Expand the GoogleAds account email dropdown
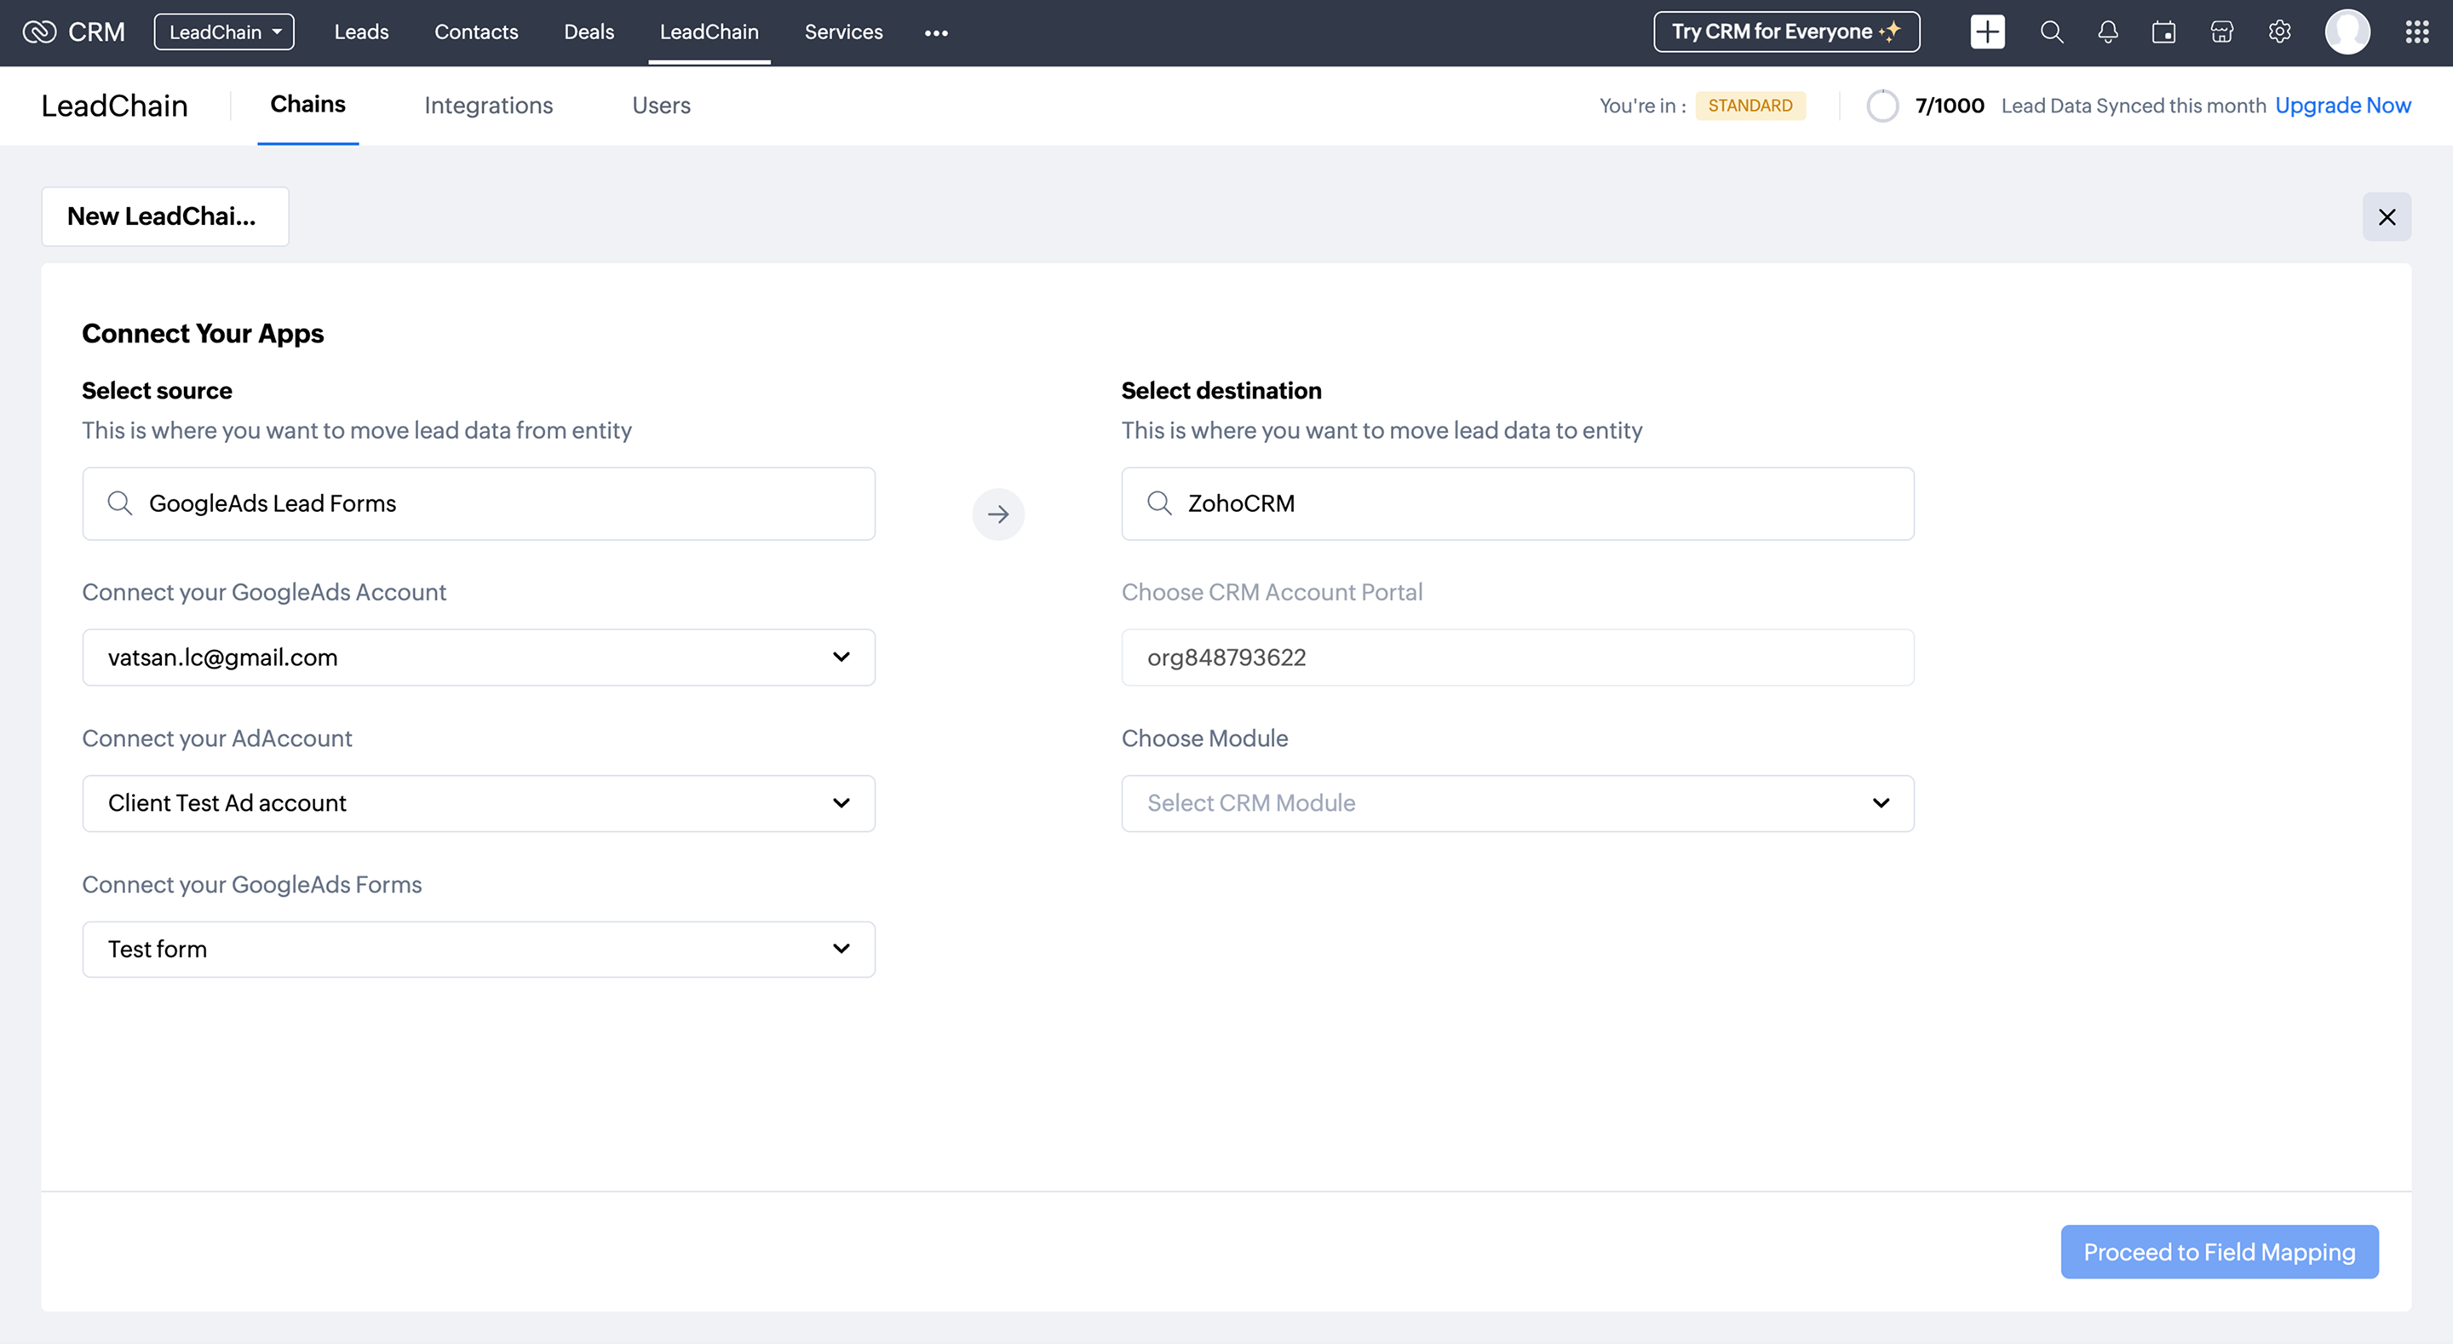 click(x=478, y=658)
